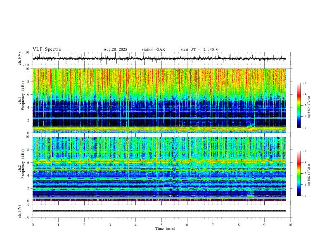
Task: Click the 'station=GAK' header label
Action: tap(154, 49)
